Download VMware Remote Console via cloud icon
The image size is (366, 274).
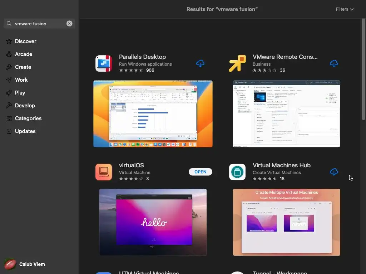[334, 64]
